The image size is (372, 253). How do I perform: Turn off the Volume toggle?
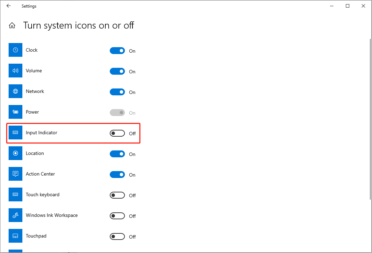pos(117,71)
